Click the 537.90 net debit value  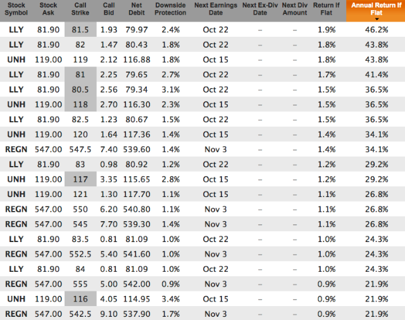137,314
